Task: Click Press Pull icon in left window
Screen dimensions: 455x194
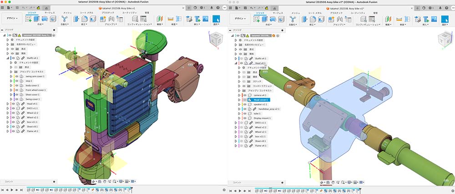Action: (x=76, y=19)
